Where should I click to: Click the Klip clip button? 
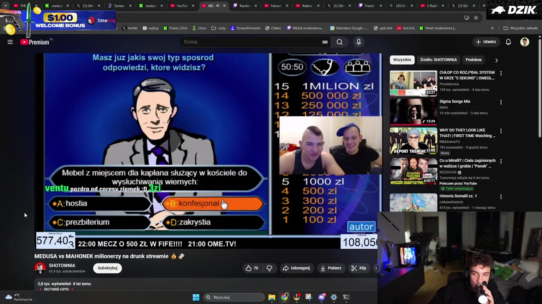point(359,268)
